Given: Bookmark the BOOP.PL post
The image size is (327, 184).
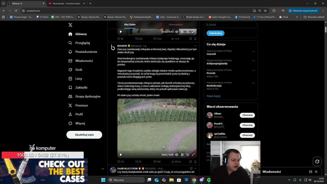Looking at the screenshot, I should point(191,162).
